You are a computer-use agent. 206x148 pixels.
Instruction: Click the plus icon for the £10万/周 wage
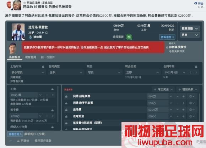coord(53,95)
